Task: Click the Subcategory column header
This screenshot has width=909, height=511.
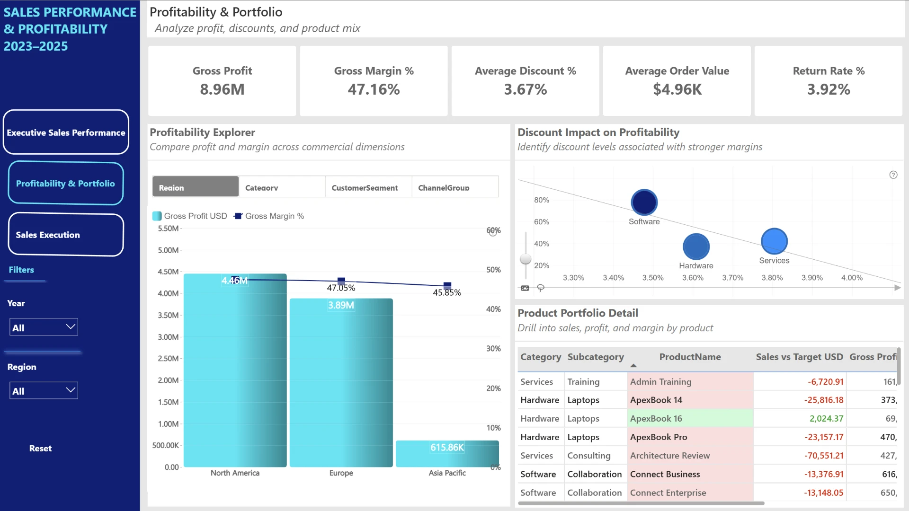Action: tap(596, 357)
